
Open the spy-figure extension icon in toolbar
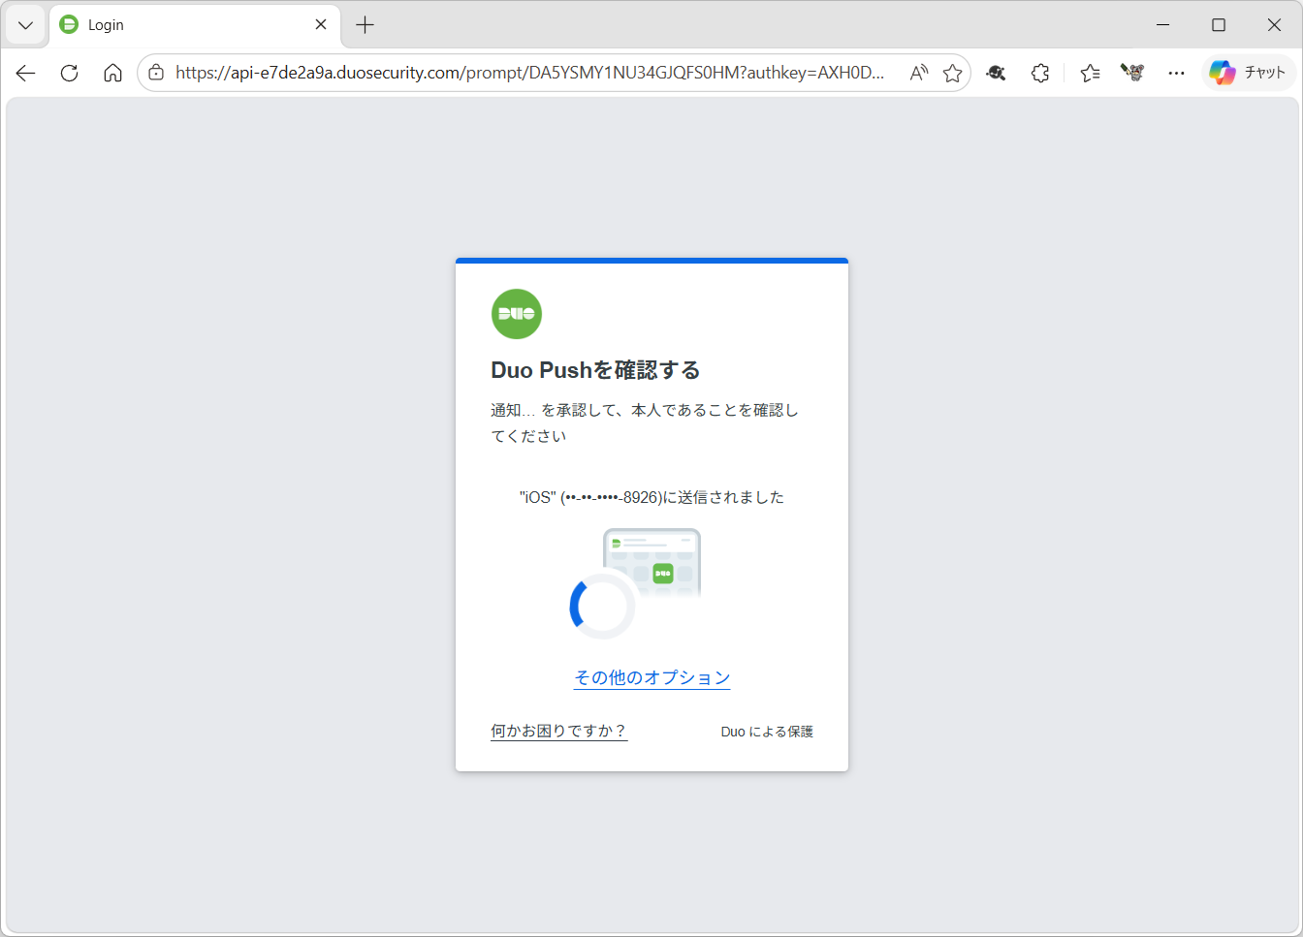[996, 73]
